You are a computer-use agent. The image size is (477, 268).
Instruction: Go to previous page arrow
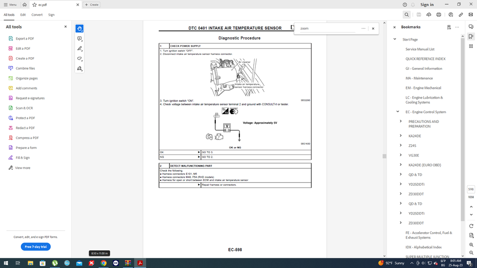pos(471,207)
